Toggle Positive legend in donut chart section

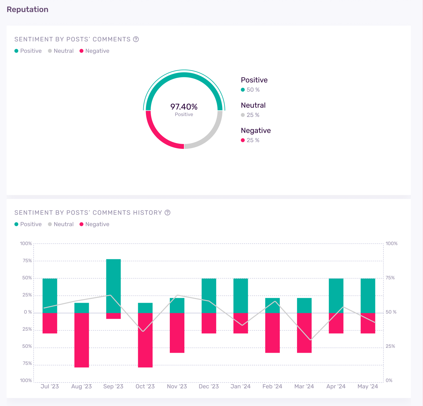(x=28, y=51)
